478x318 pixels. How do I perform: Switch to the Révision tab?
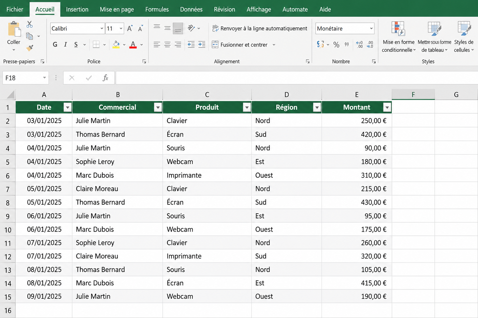pos(225,9)
